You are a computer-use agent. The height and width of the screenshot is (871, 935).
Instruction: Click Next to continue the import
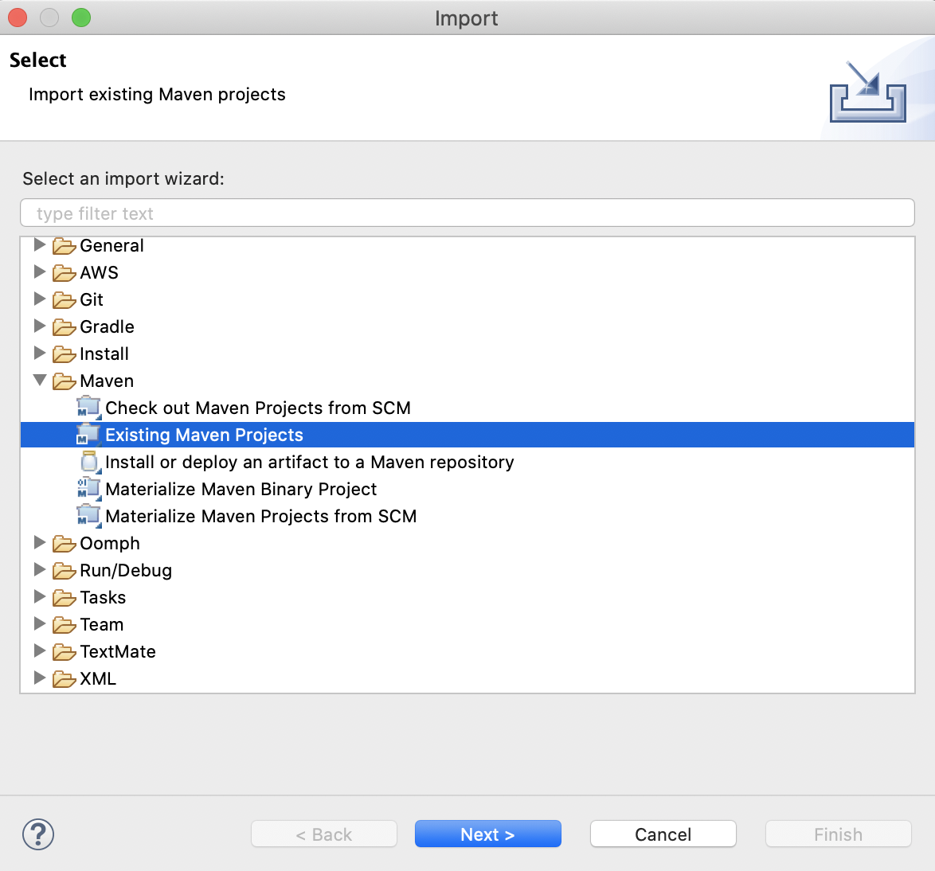pyautogui.click(x=487, y=834)
